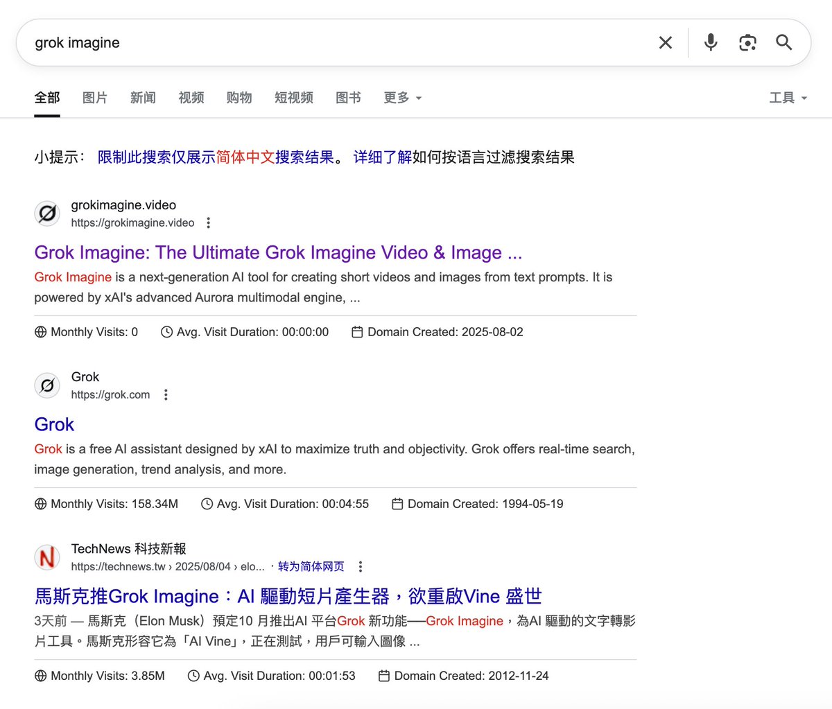The image size is (832, 709).
Task: Select the 全部 tab
Action: click(x=47, y=98)
